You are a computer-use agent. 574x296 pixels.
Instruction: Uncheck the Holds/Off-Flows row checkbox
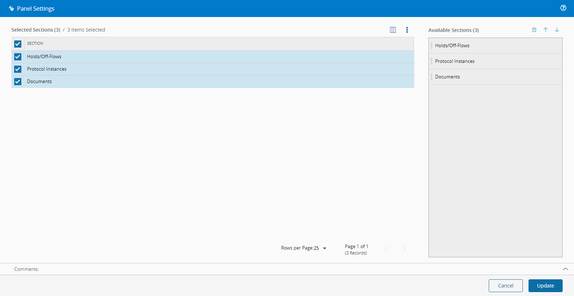[18, 57]
